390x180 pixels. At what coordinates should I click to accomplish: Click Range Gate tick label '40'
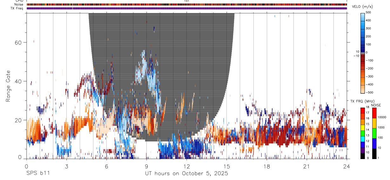(19, 81)
